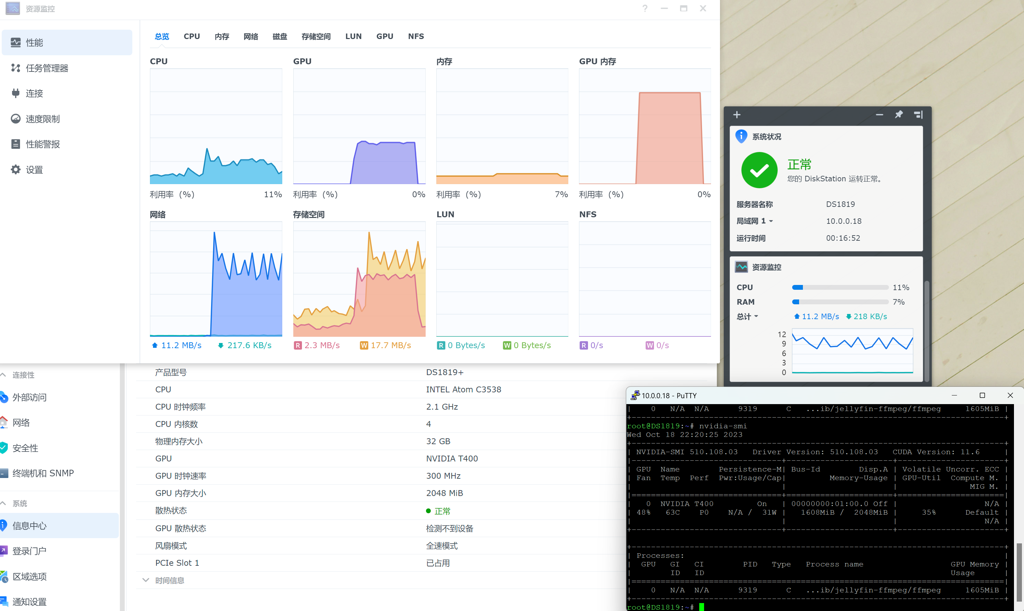The width and height of the screenshot is (1024, 611).
Task: Switch to the CPU tab
Action: (x=192, y=36)
